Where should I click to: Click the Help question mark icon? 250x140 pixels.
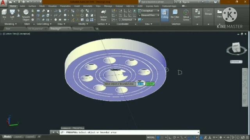(215, 2)
